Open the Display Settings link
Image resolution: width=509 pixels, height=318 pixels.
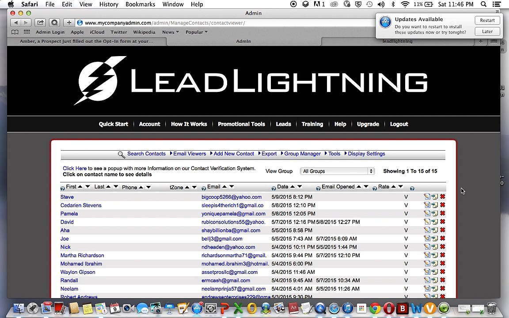(366, 154)
